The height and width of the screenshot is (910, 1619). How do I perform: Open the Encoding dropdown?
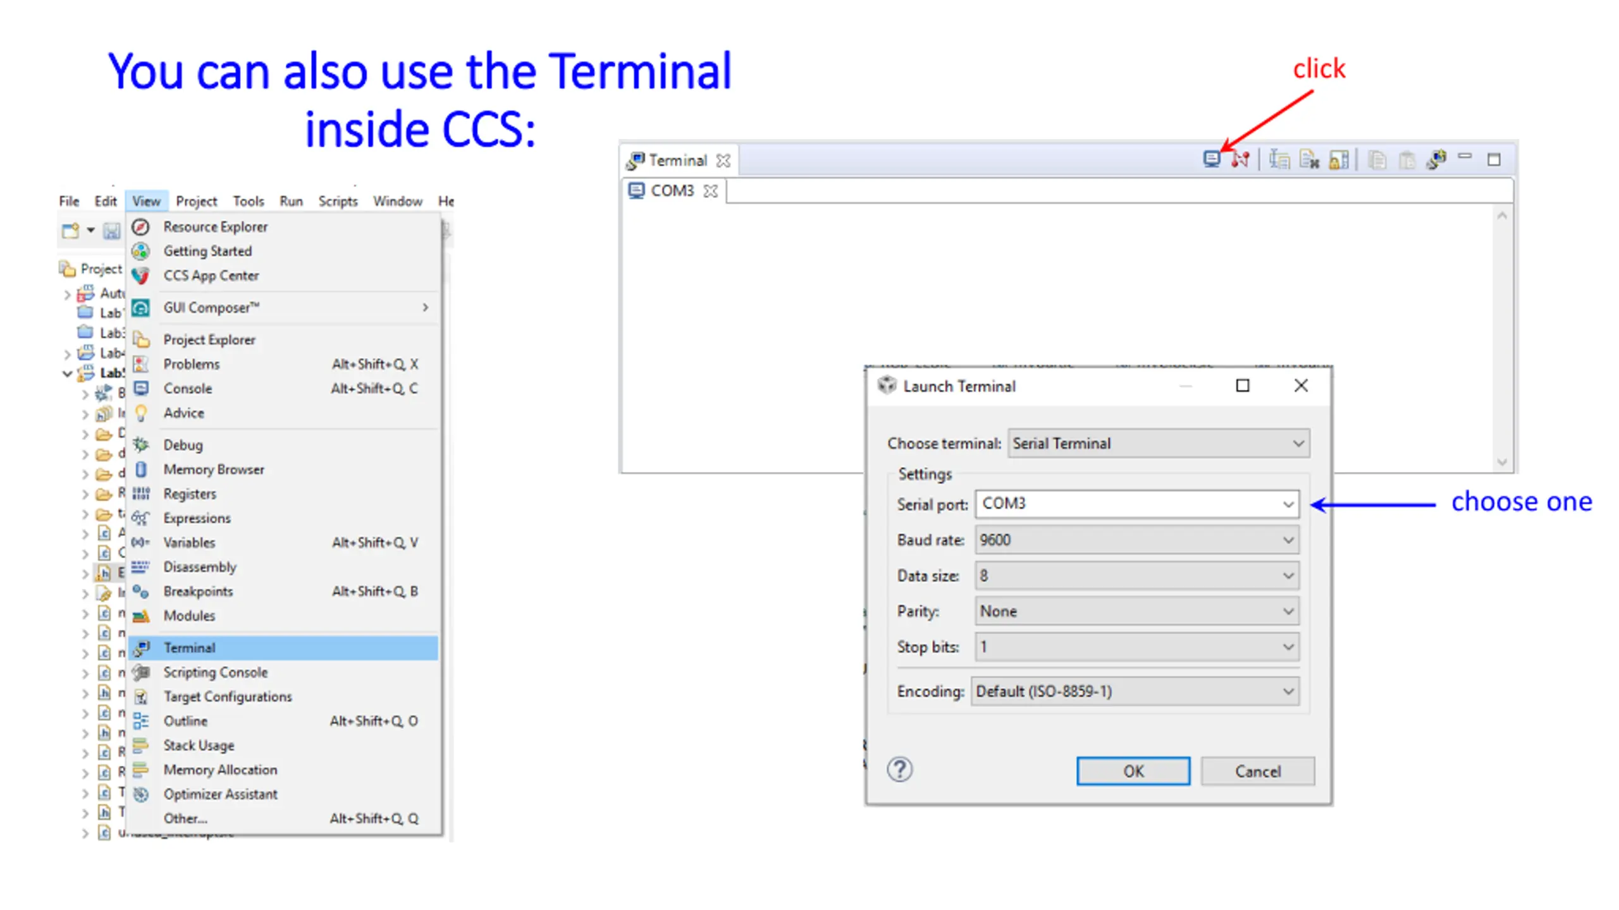click(x=1135, y=691)
